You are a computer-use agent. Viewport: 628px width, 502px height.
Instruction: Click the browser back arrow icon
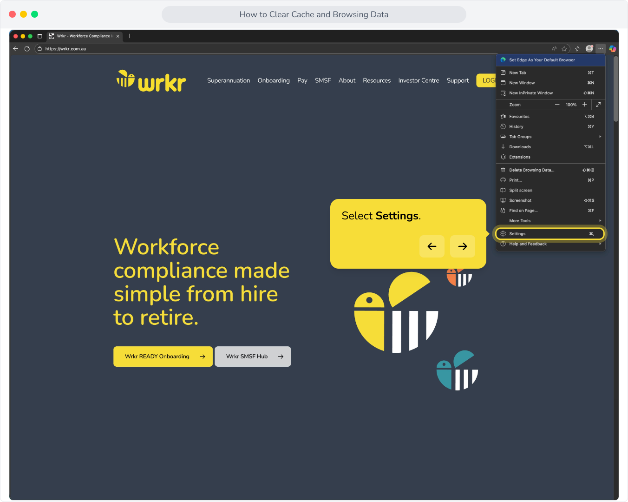coord(16,49)
